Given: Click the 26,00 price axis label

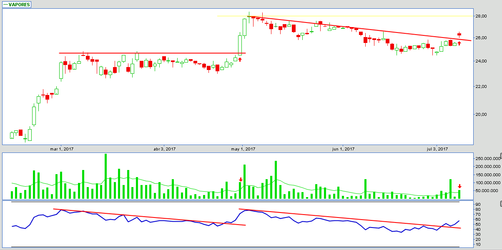Looking at the screenshot, I should coord(481,37).
